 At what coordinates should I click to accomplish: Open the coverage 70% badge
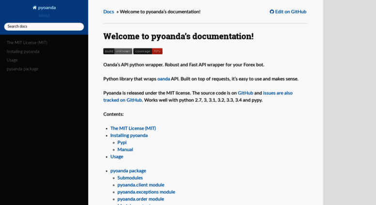(x=148, y=51)
